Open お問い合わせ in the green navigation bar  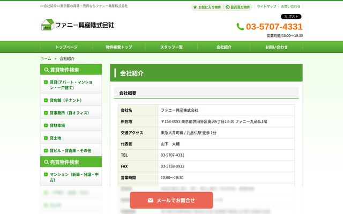point(277,47)
